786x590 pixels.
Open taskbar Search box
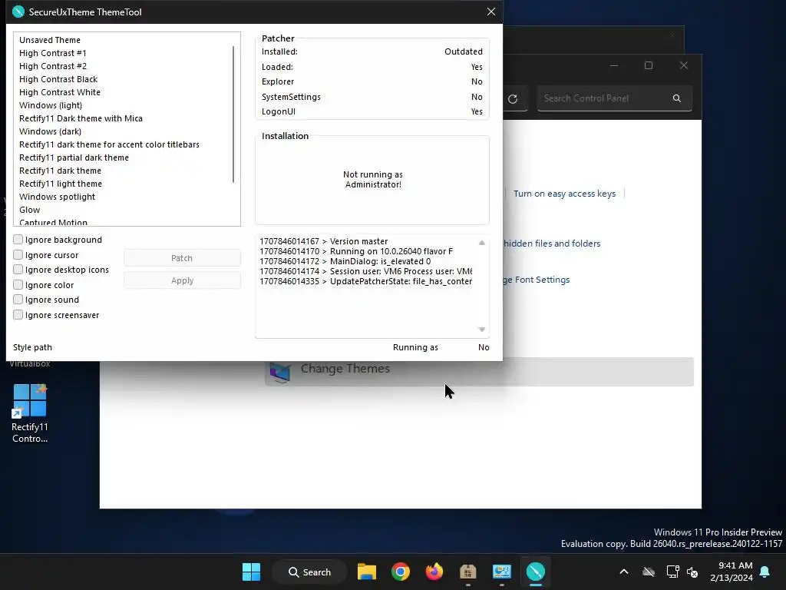pos(309,572)
